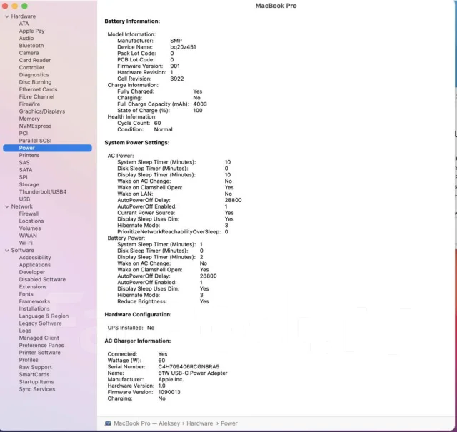
Task: Select Disabled Software item
Action: (42, 279)
